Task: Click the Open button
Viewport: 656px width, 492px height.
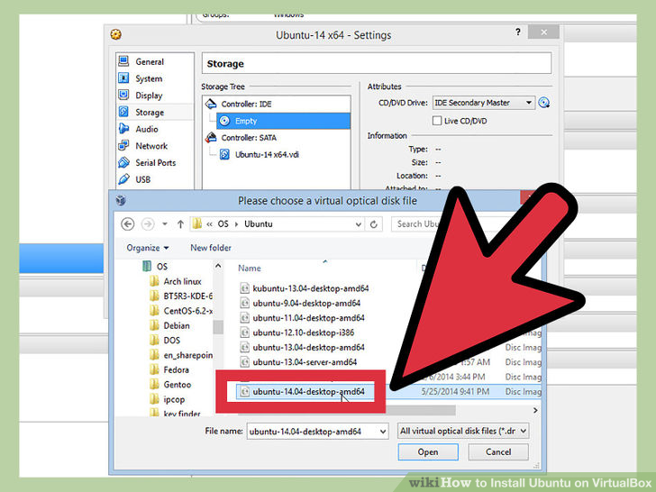Action: 428,451
